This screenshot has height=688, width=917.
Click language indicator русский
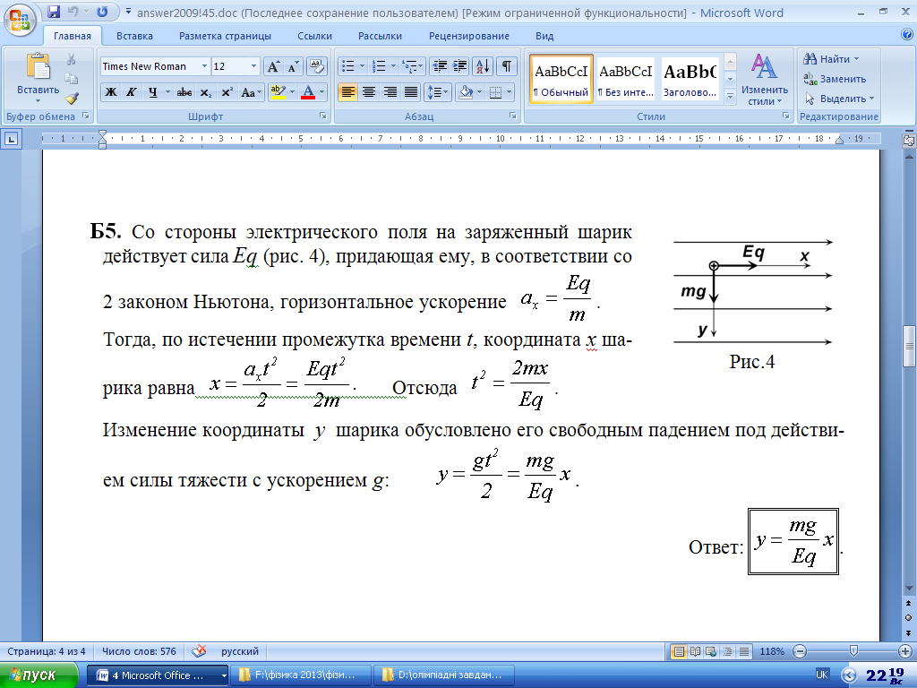point(240,651)
